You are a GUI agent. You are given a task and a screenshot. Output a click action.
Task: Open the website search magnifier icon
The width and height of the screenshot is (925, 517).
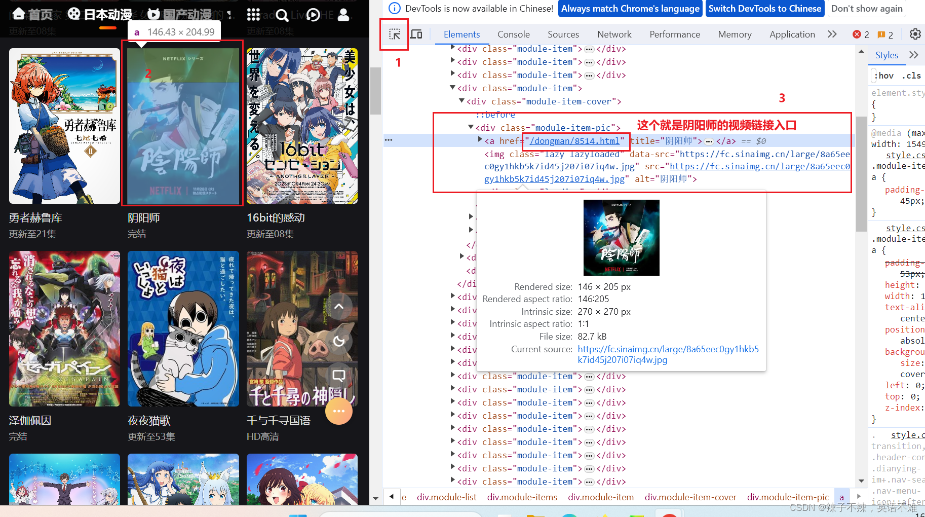(x=282, y=15)
